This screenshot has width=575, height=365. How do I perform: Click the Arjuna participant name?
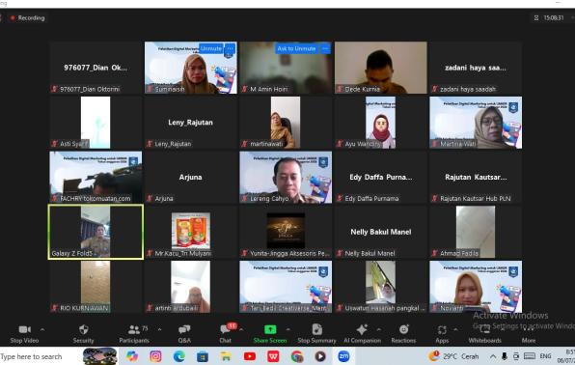pyautogui.click(x=190, y=177)
